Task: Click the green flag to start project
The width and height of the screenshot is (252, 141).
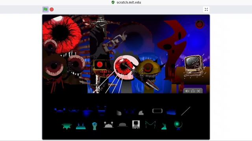Action: (x=46, y=9)
